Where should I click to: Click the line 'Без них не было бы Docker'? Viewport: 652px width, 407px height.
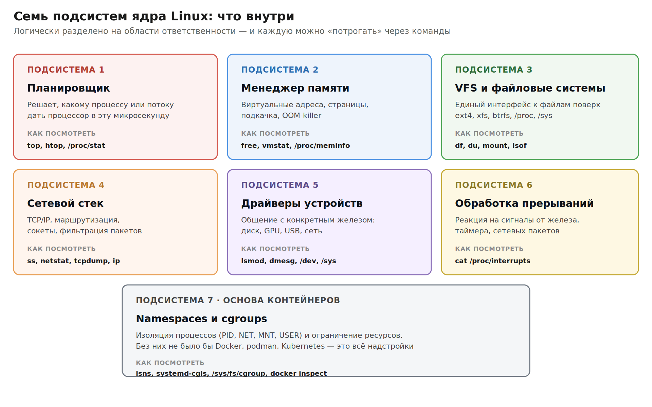pyautogui.click(x=274, y=346)
